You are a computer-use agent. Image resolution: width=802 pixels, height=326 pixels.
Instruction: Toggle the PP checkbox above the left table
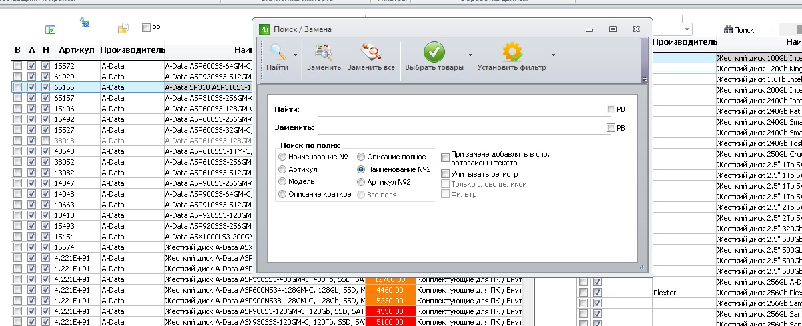[x=146, y=28]
